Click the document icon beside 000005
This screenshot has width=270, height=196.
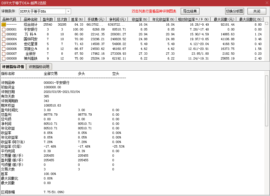(x=4, y=44)
